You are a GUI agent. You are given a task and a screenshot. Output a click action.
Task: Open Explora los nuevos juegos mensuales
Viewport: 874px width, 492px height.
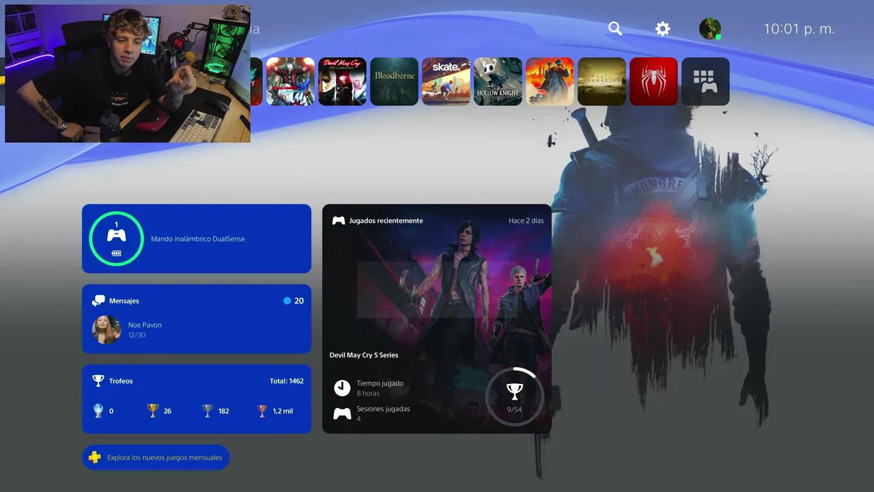click(x=156, y=457)
